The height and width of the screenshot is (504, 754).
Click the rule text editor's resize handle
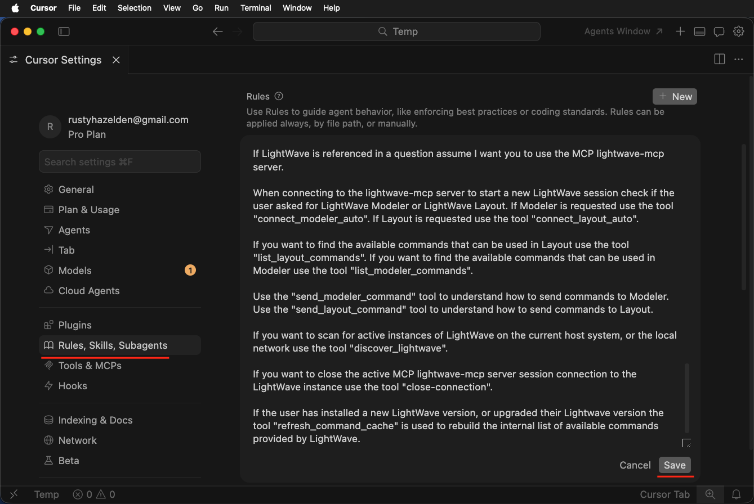[x=686, y=443]
